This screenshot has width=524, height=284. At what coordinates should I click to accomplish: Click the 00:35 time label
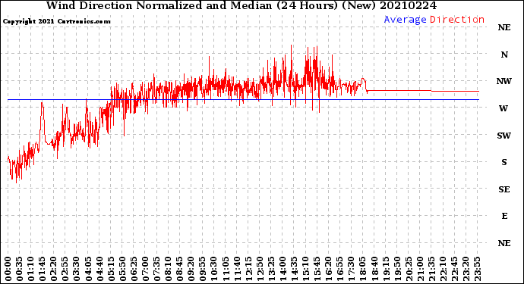tap(20, 269)
